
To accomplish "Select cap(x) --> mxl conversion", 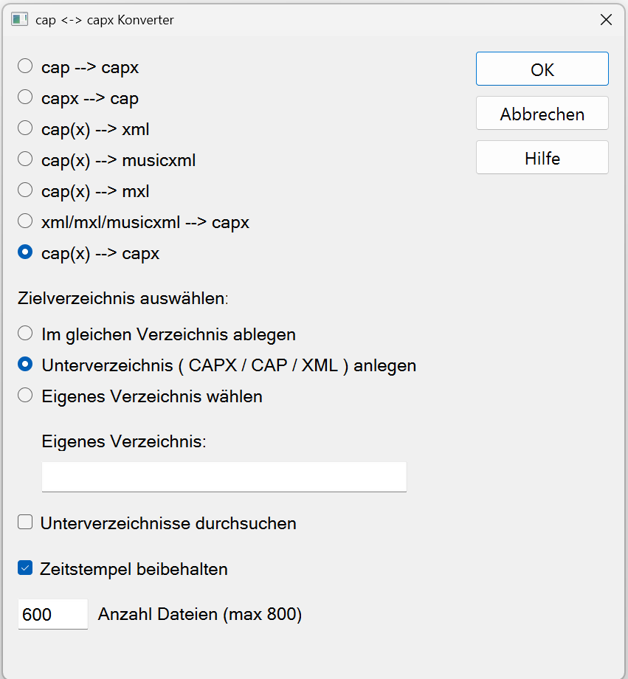I will pos(24,190).
